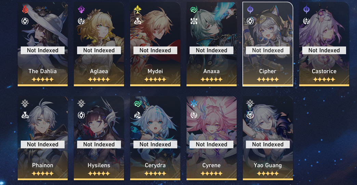The width and height of the screenshot is (357, 185).
Task: Select the Physical element icon on Phainon's card
Action: point(25,104)
